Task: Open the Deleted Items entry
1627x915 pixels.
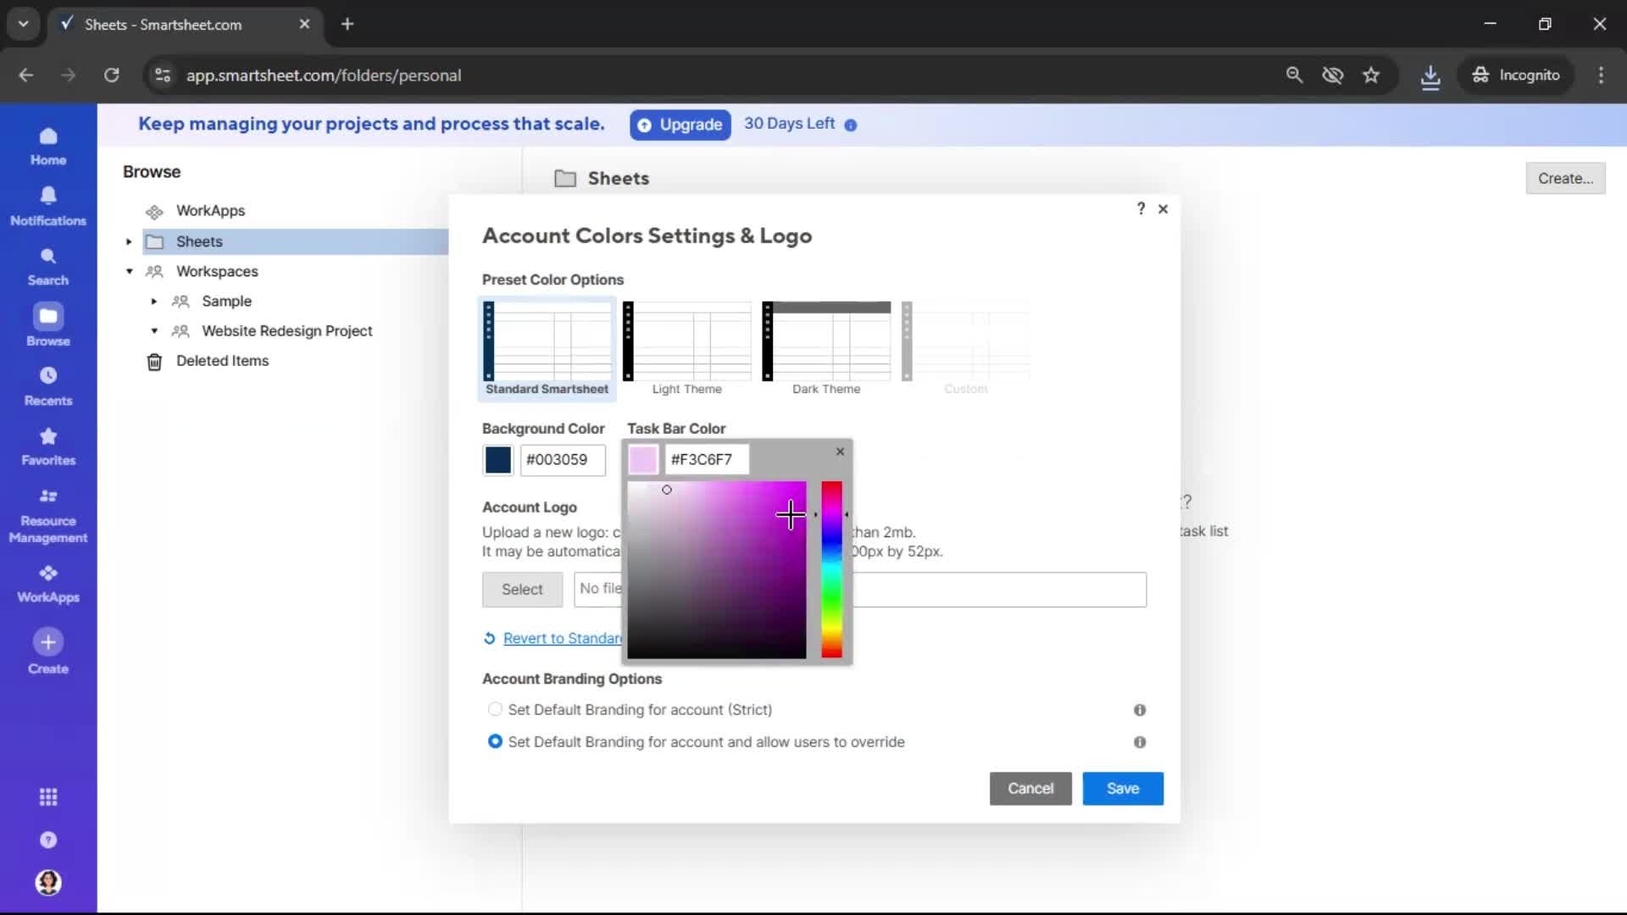Action: tap(223, 361)
